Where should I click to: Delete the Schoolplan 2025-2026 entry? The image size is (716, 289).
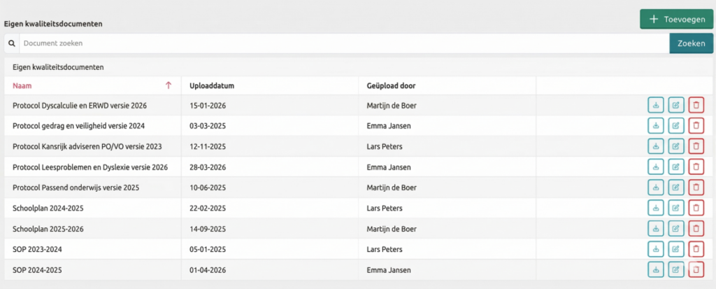696,229
